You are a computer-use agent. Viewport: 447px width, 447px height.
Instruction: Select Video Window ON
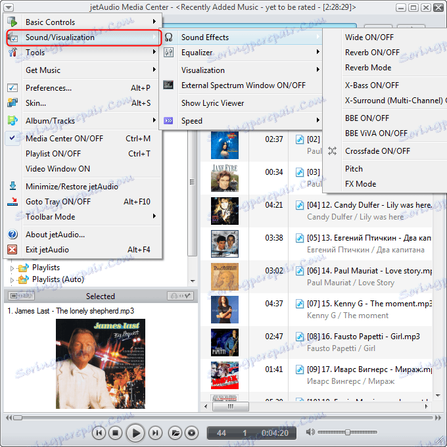pyautogui.click(x=58, y=169)
